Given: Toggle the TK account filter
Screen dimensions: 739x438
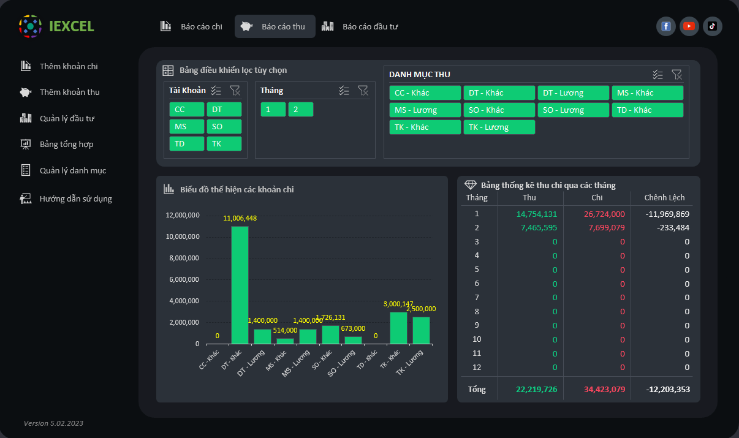Looking at the screenshot, I should (x=224, y=143).
